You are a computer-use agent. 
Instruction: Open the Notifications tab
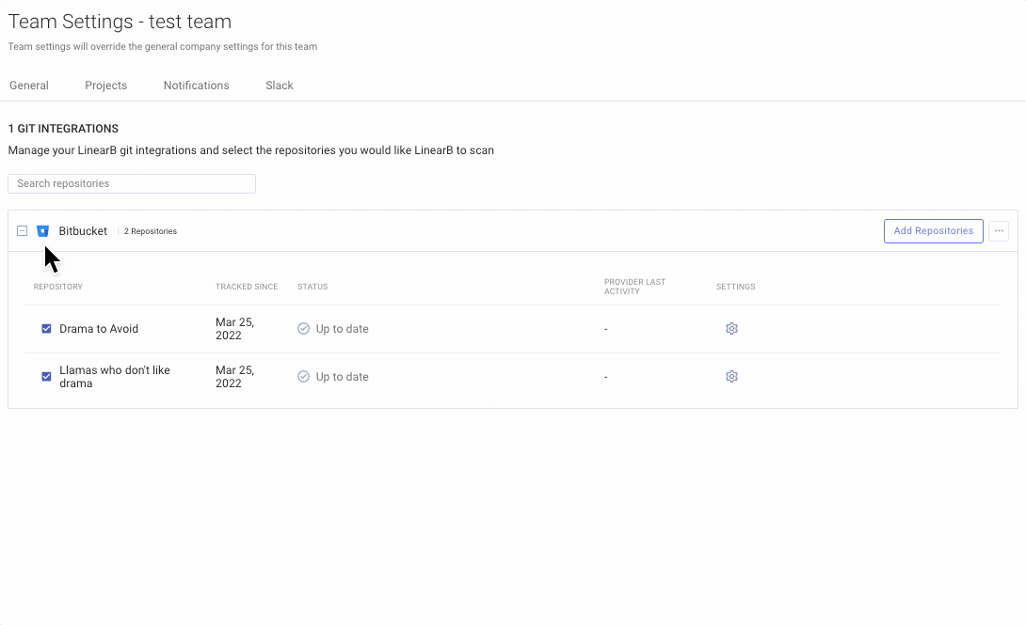coord(197,86)
